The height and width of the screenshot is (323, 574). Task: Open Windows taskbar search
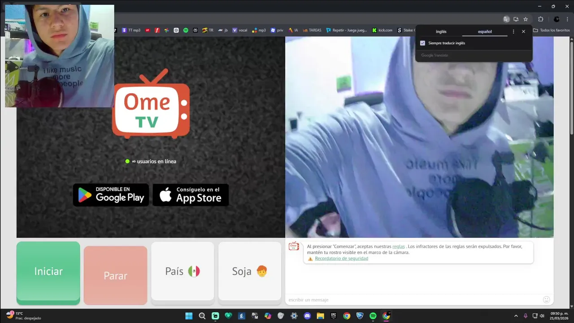[x=202, y=316]
